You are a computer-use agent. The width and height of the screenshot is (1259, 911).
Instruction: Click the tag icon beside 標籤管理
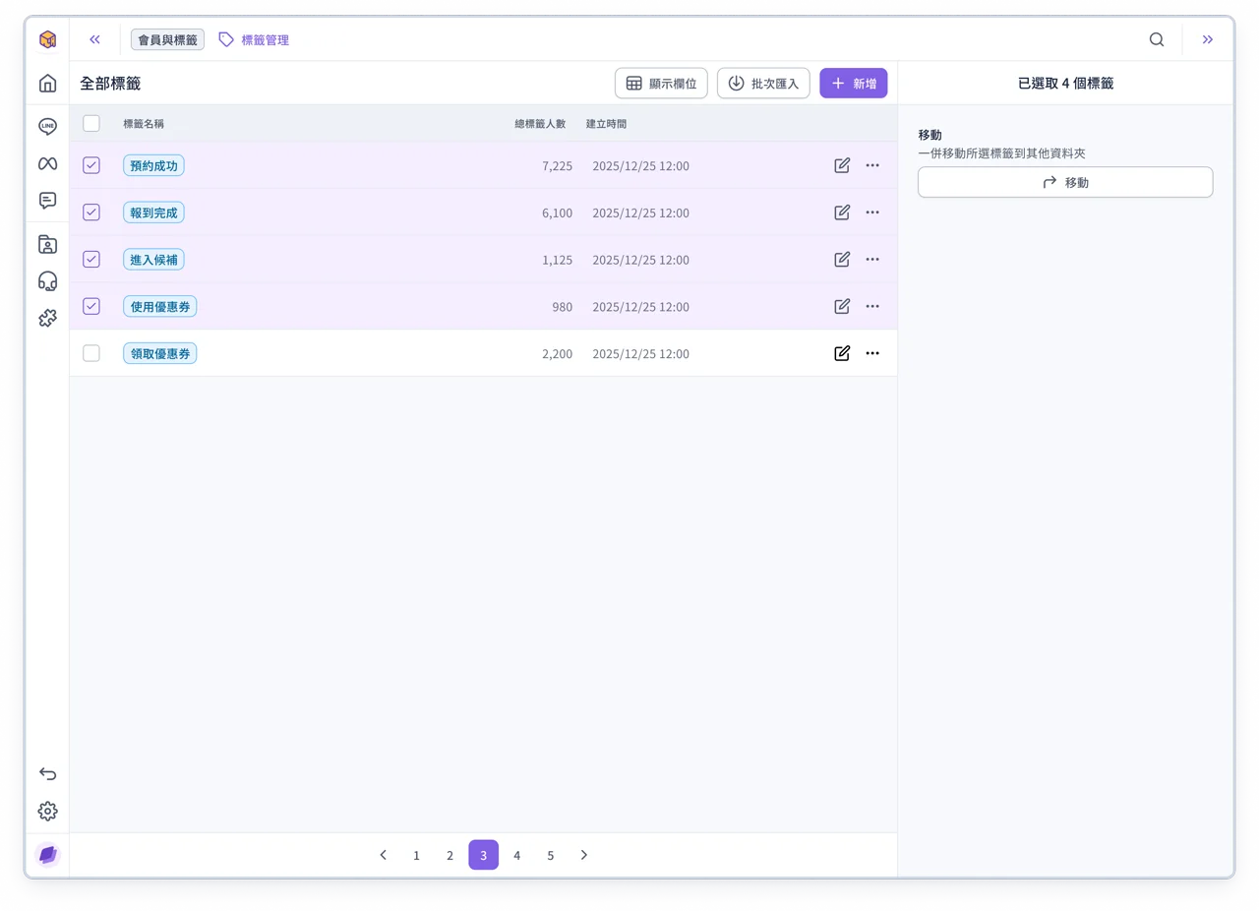pyautogui.click(x=226, y=39)
